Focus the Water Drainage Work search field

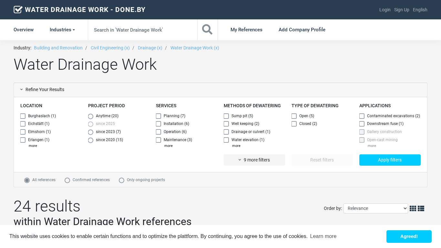tap(142, 30)
